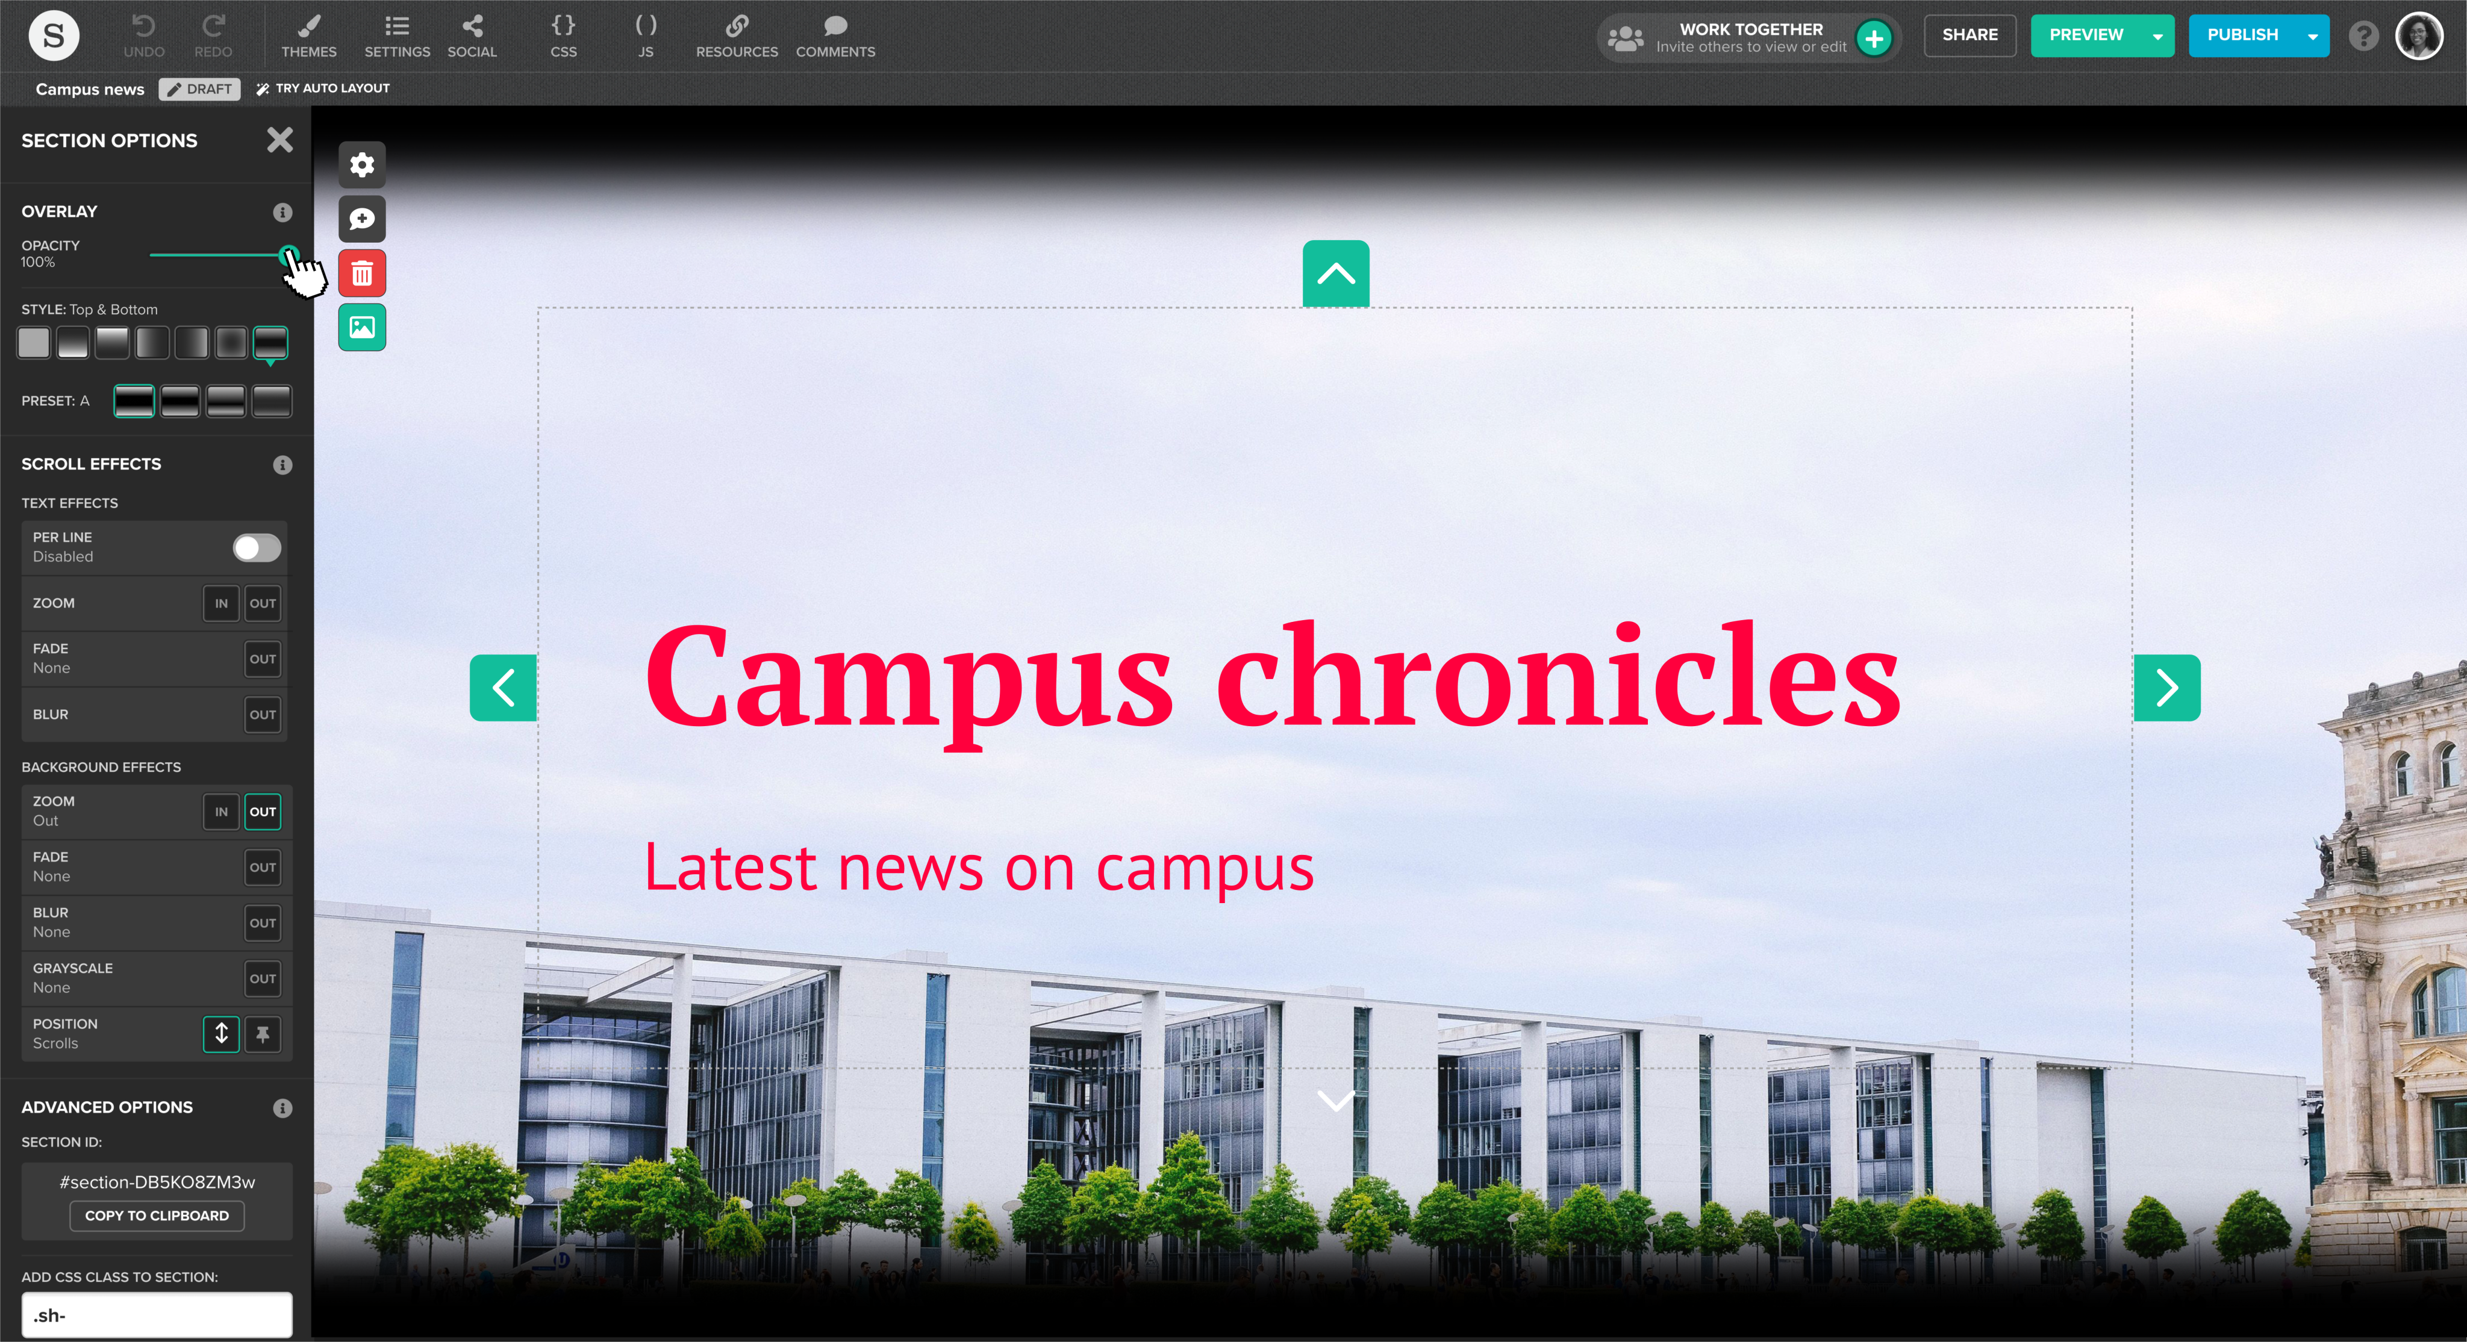Delete section with red trash icon

click(362, 274)
